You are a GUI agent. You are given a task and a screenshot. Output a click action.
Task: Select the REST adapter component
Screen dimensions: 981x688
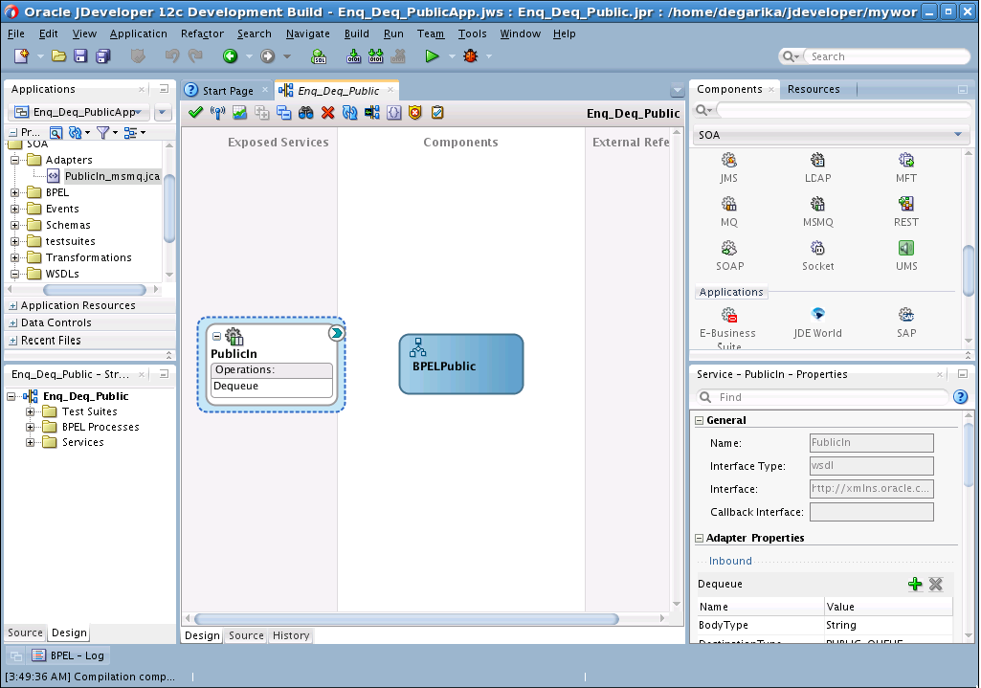(905, 204)
